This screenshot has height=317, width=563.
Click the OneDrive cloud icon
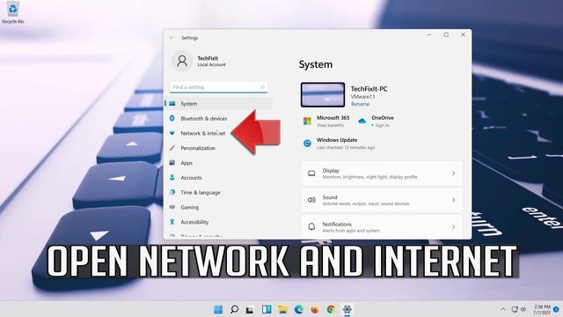[362, 122]
